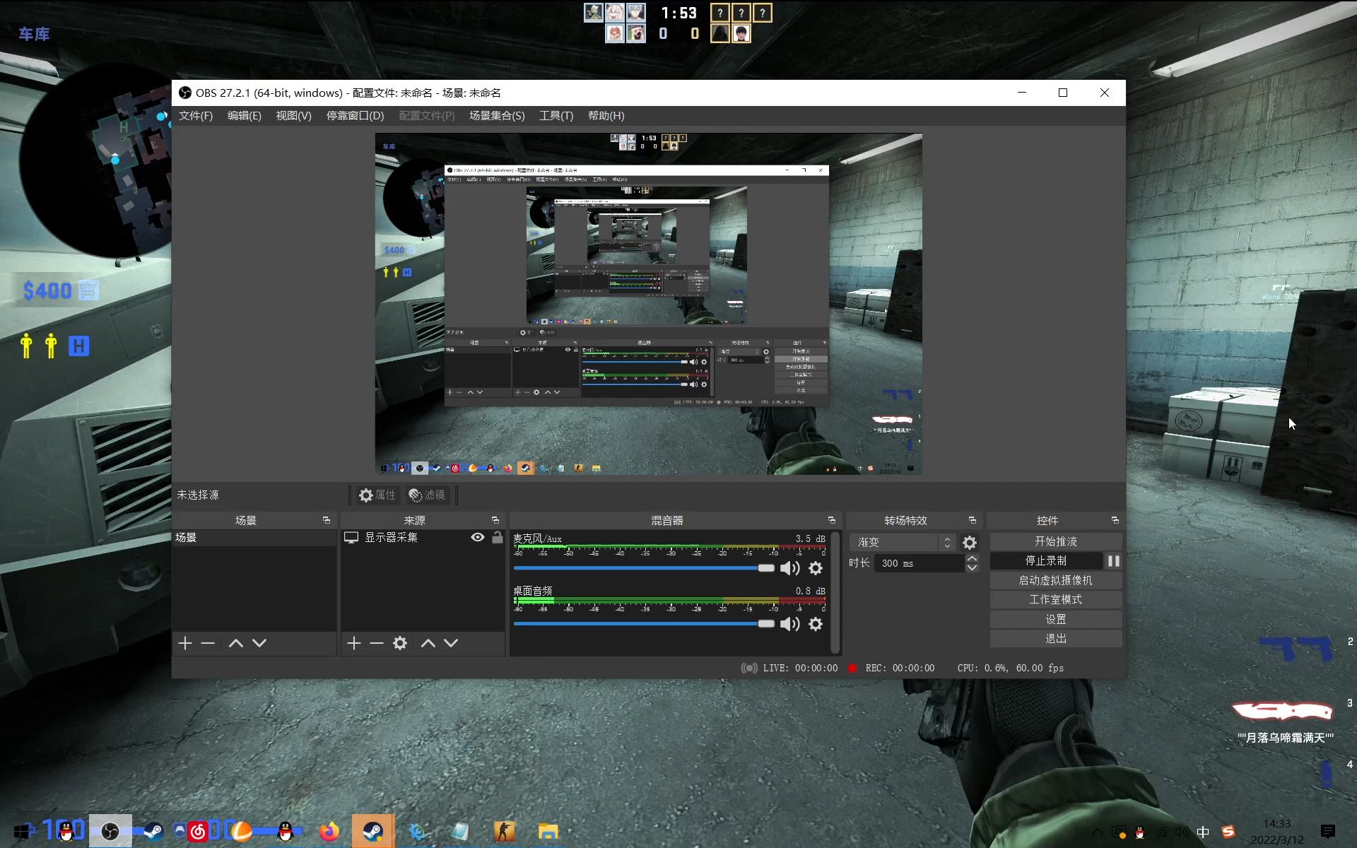Screen dimensions: 1357x848
Task: Open the Sogou input tray icon
Action: [1228, 832]
